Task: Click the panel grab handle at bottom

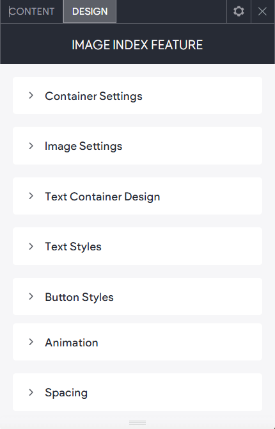Action: click(137, 423)
